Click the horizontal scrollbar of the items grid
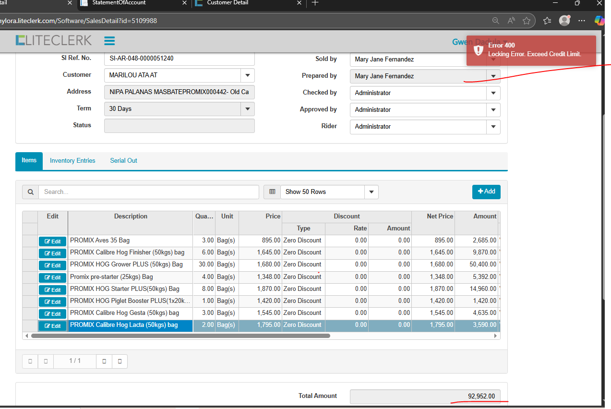The width and height of the screenshot is (611, 409). pos(180,336)
